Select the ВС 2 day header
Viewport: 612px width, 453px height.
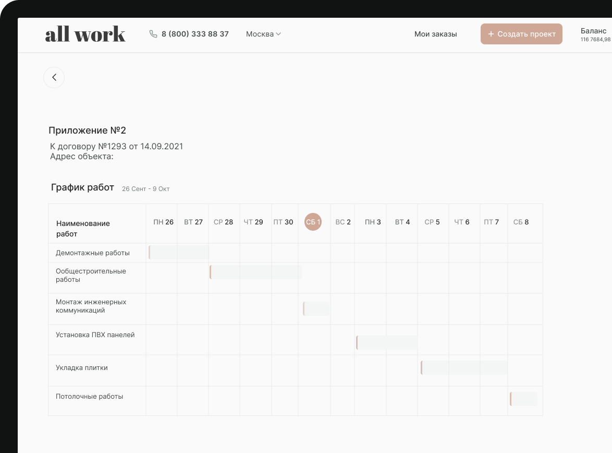[343, 222]
